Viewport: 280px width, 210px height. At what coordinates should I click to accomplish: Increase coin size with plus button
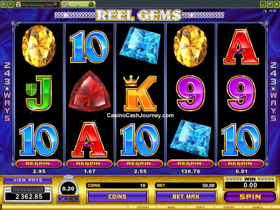pyautogui.click(x=73, y=199)
